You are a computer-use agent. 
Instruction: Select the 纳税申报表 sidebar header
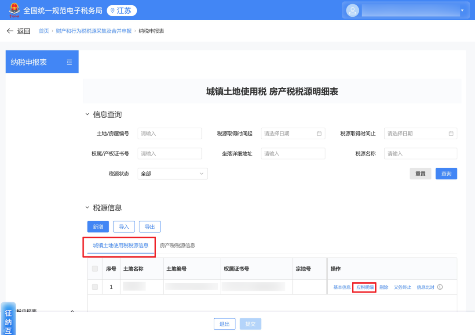click(42, 61)
